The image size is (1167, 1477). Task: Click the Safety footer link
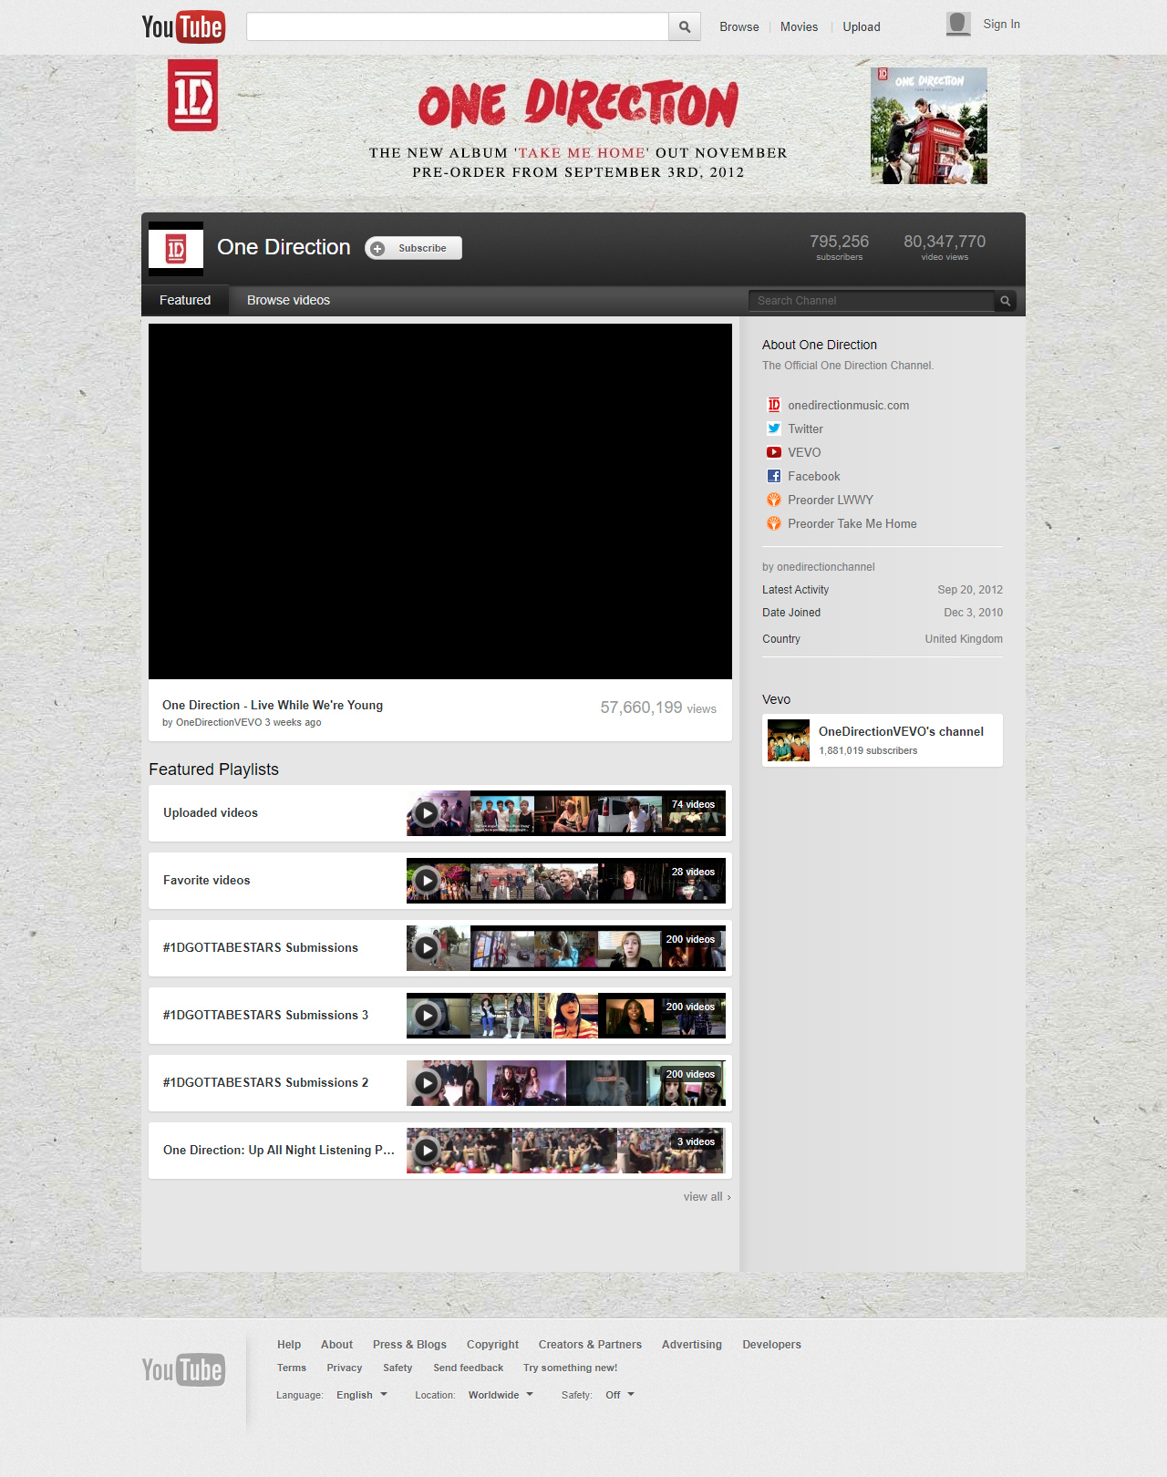point(398,1368)
